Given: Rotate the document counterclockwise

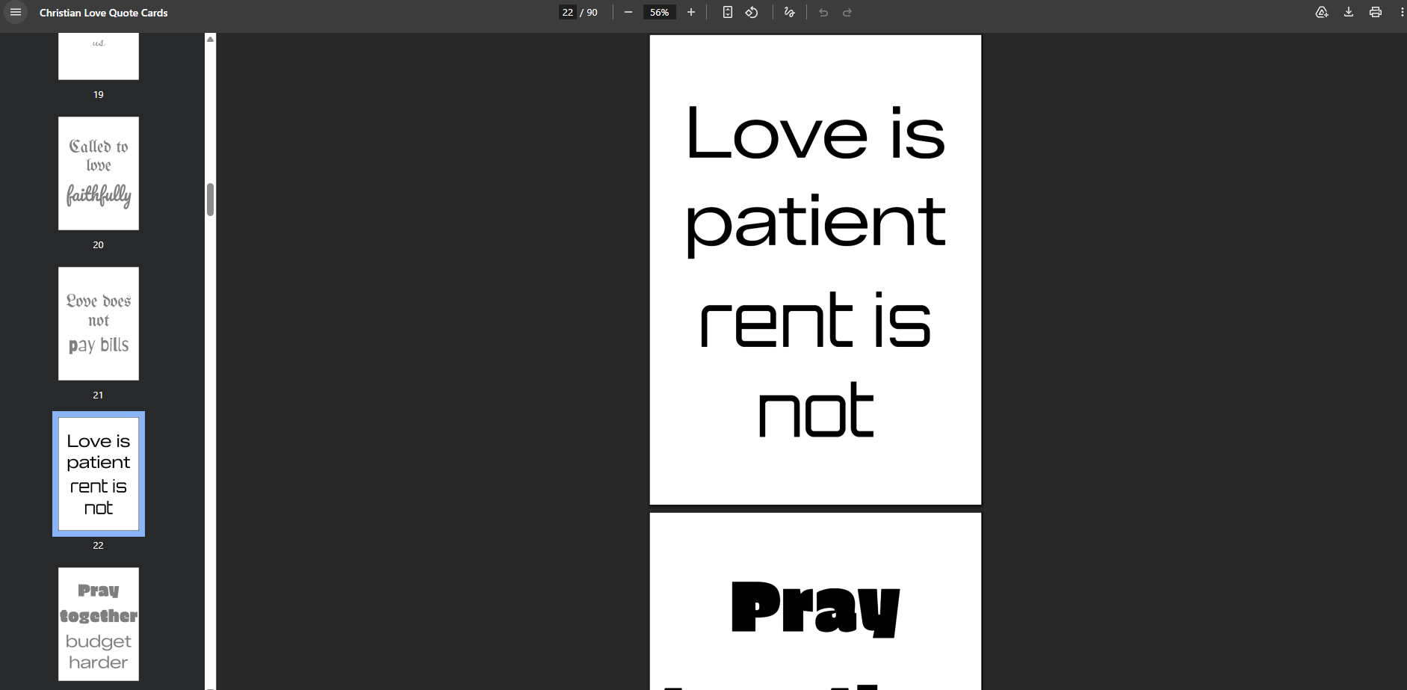Looking at the screenshot, I should point(752,13).
